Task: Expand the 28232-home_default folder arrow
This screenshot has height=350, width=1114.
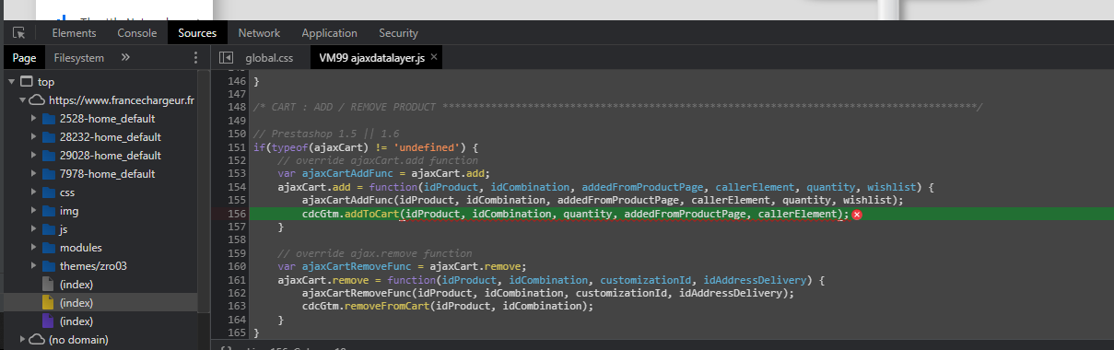Action: 34,137
